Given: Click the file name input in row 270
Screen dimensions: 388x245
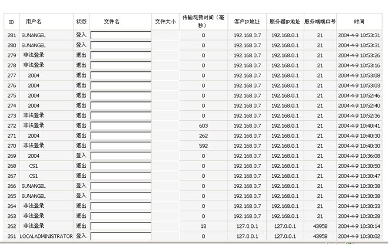Looking at the screenshot, I should (121, 145).
